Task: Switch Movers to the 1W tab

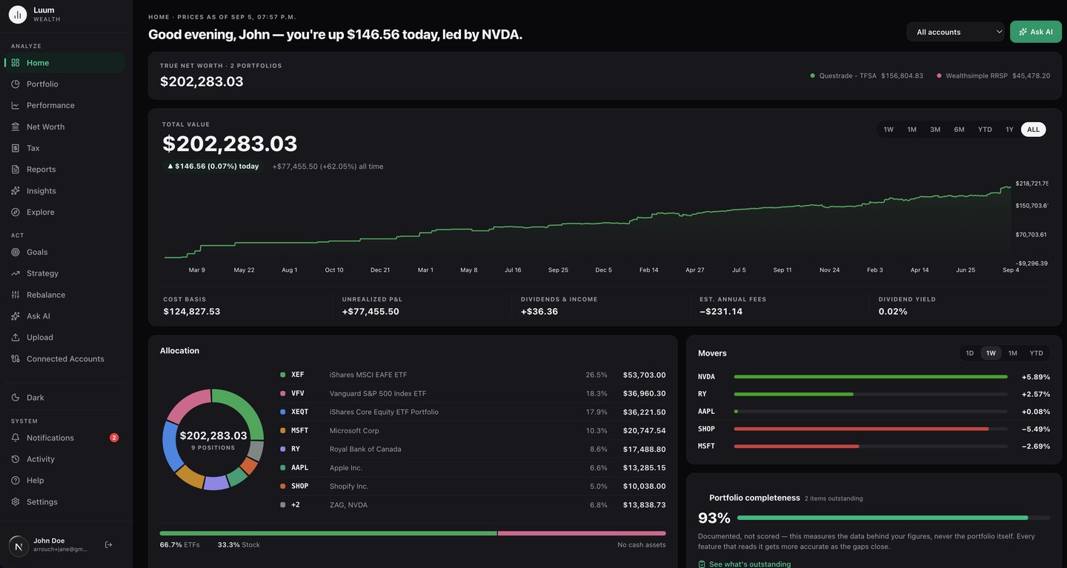Action: pyautogui.click(x=991, y=353)
